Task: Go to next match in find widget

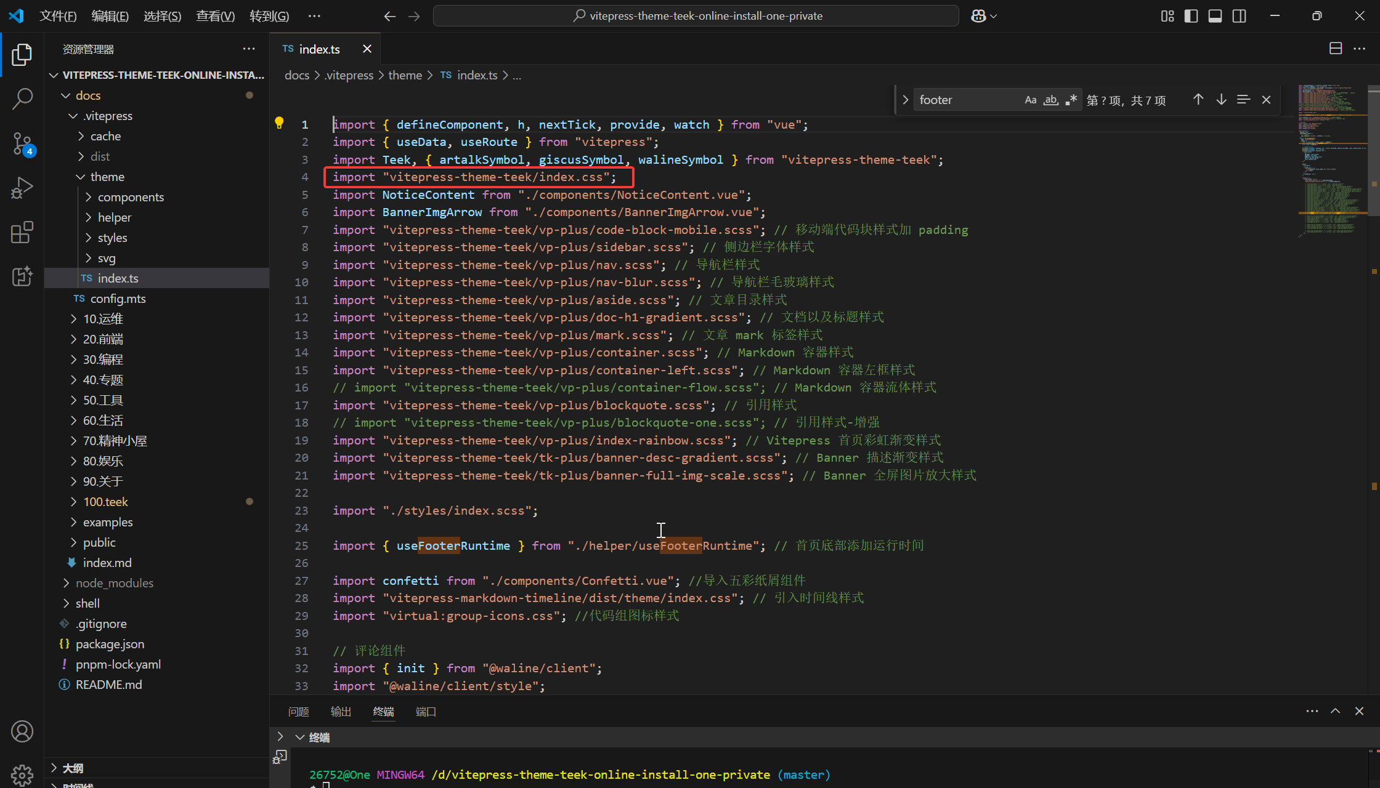Action: coord(1221,99)
